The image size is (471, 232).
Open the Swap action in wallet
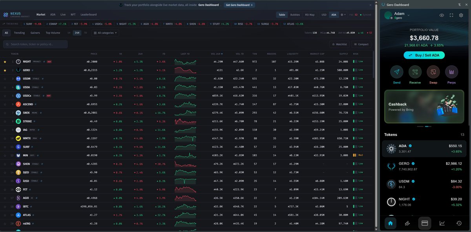433,72
